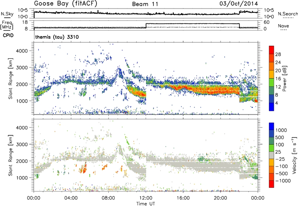
Task: Click 'Slant Range [km]' label of velocity plot
Action: 10,155
